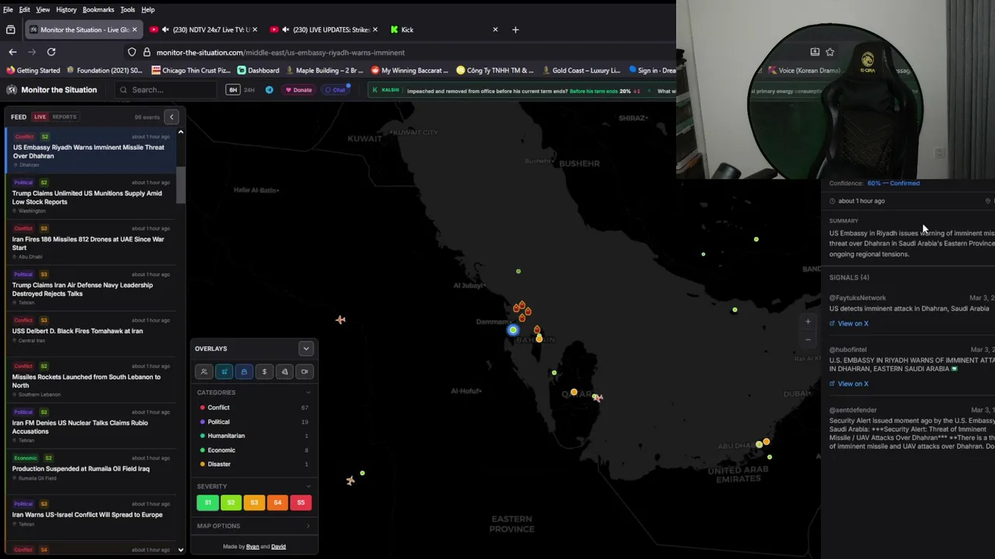
Task: Click bookmark star in webcam overlay
Action: [x=830, y=52]
